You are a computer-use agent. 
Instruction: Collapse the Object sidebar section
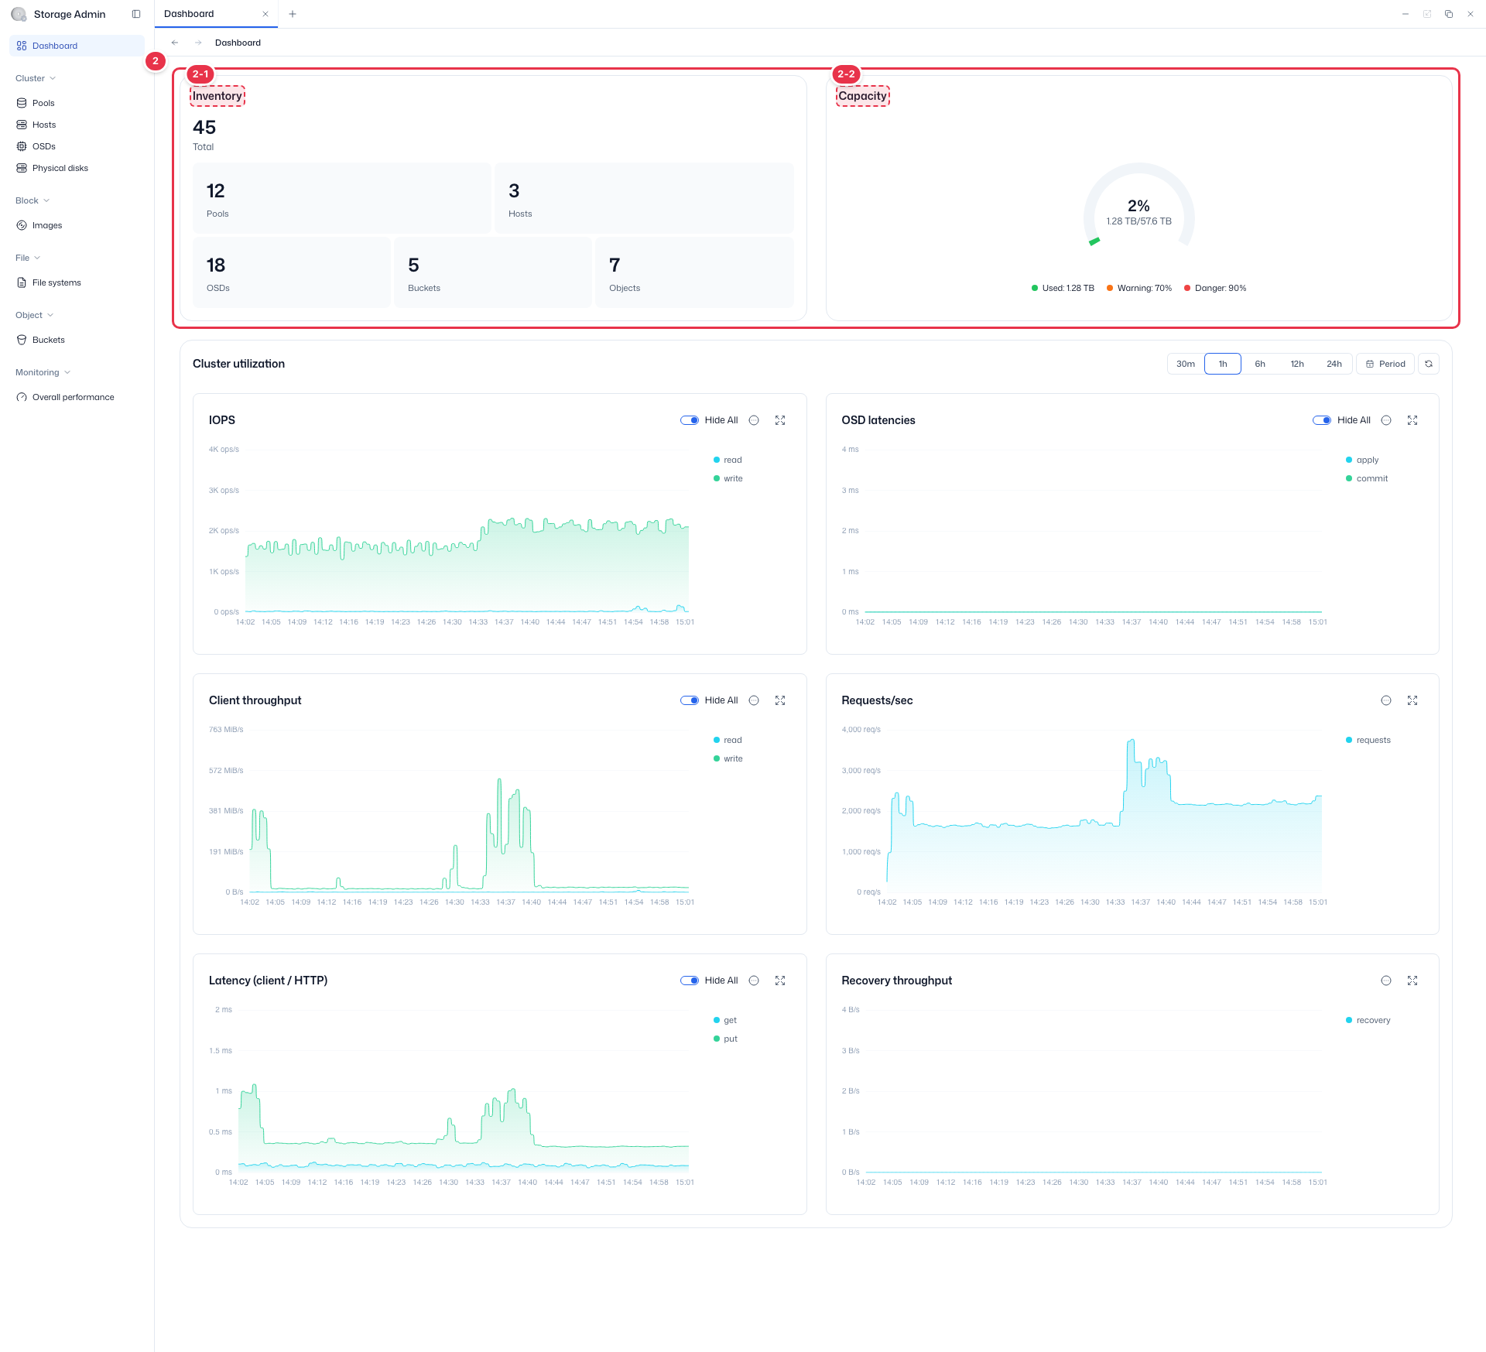[x=35, y=315]
